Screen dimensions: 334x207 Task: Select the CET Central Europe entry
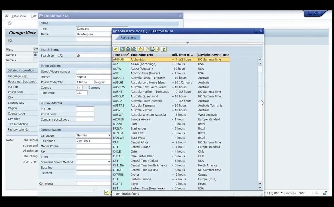[171, 147]
